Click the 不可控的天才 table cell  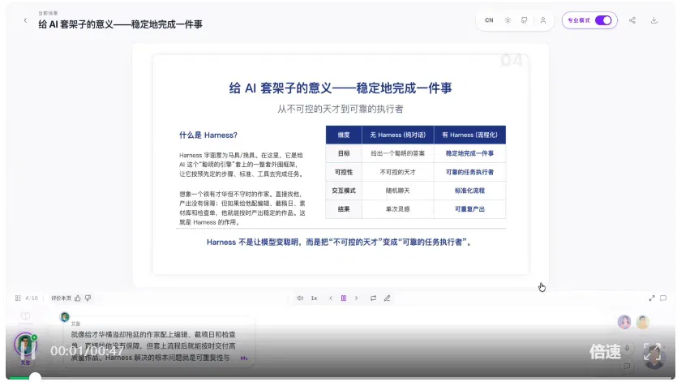click(x=397, y=172)
